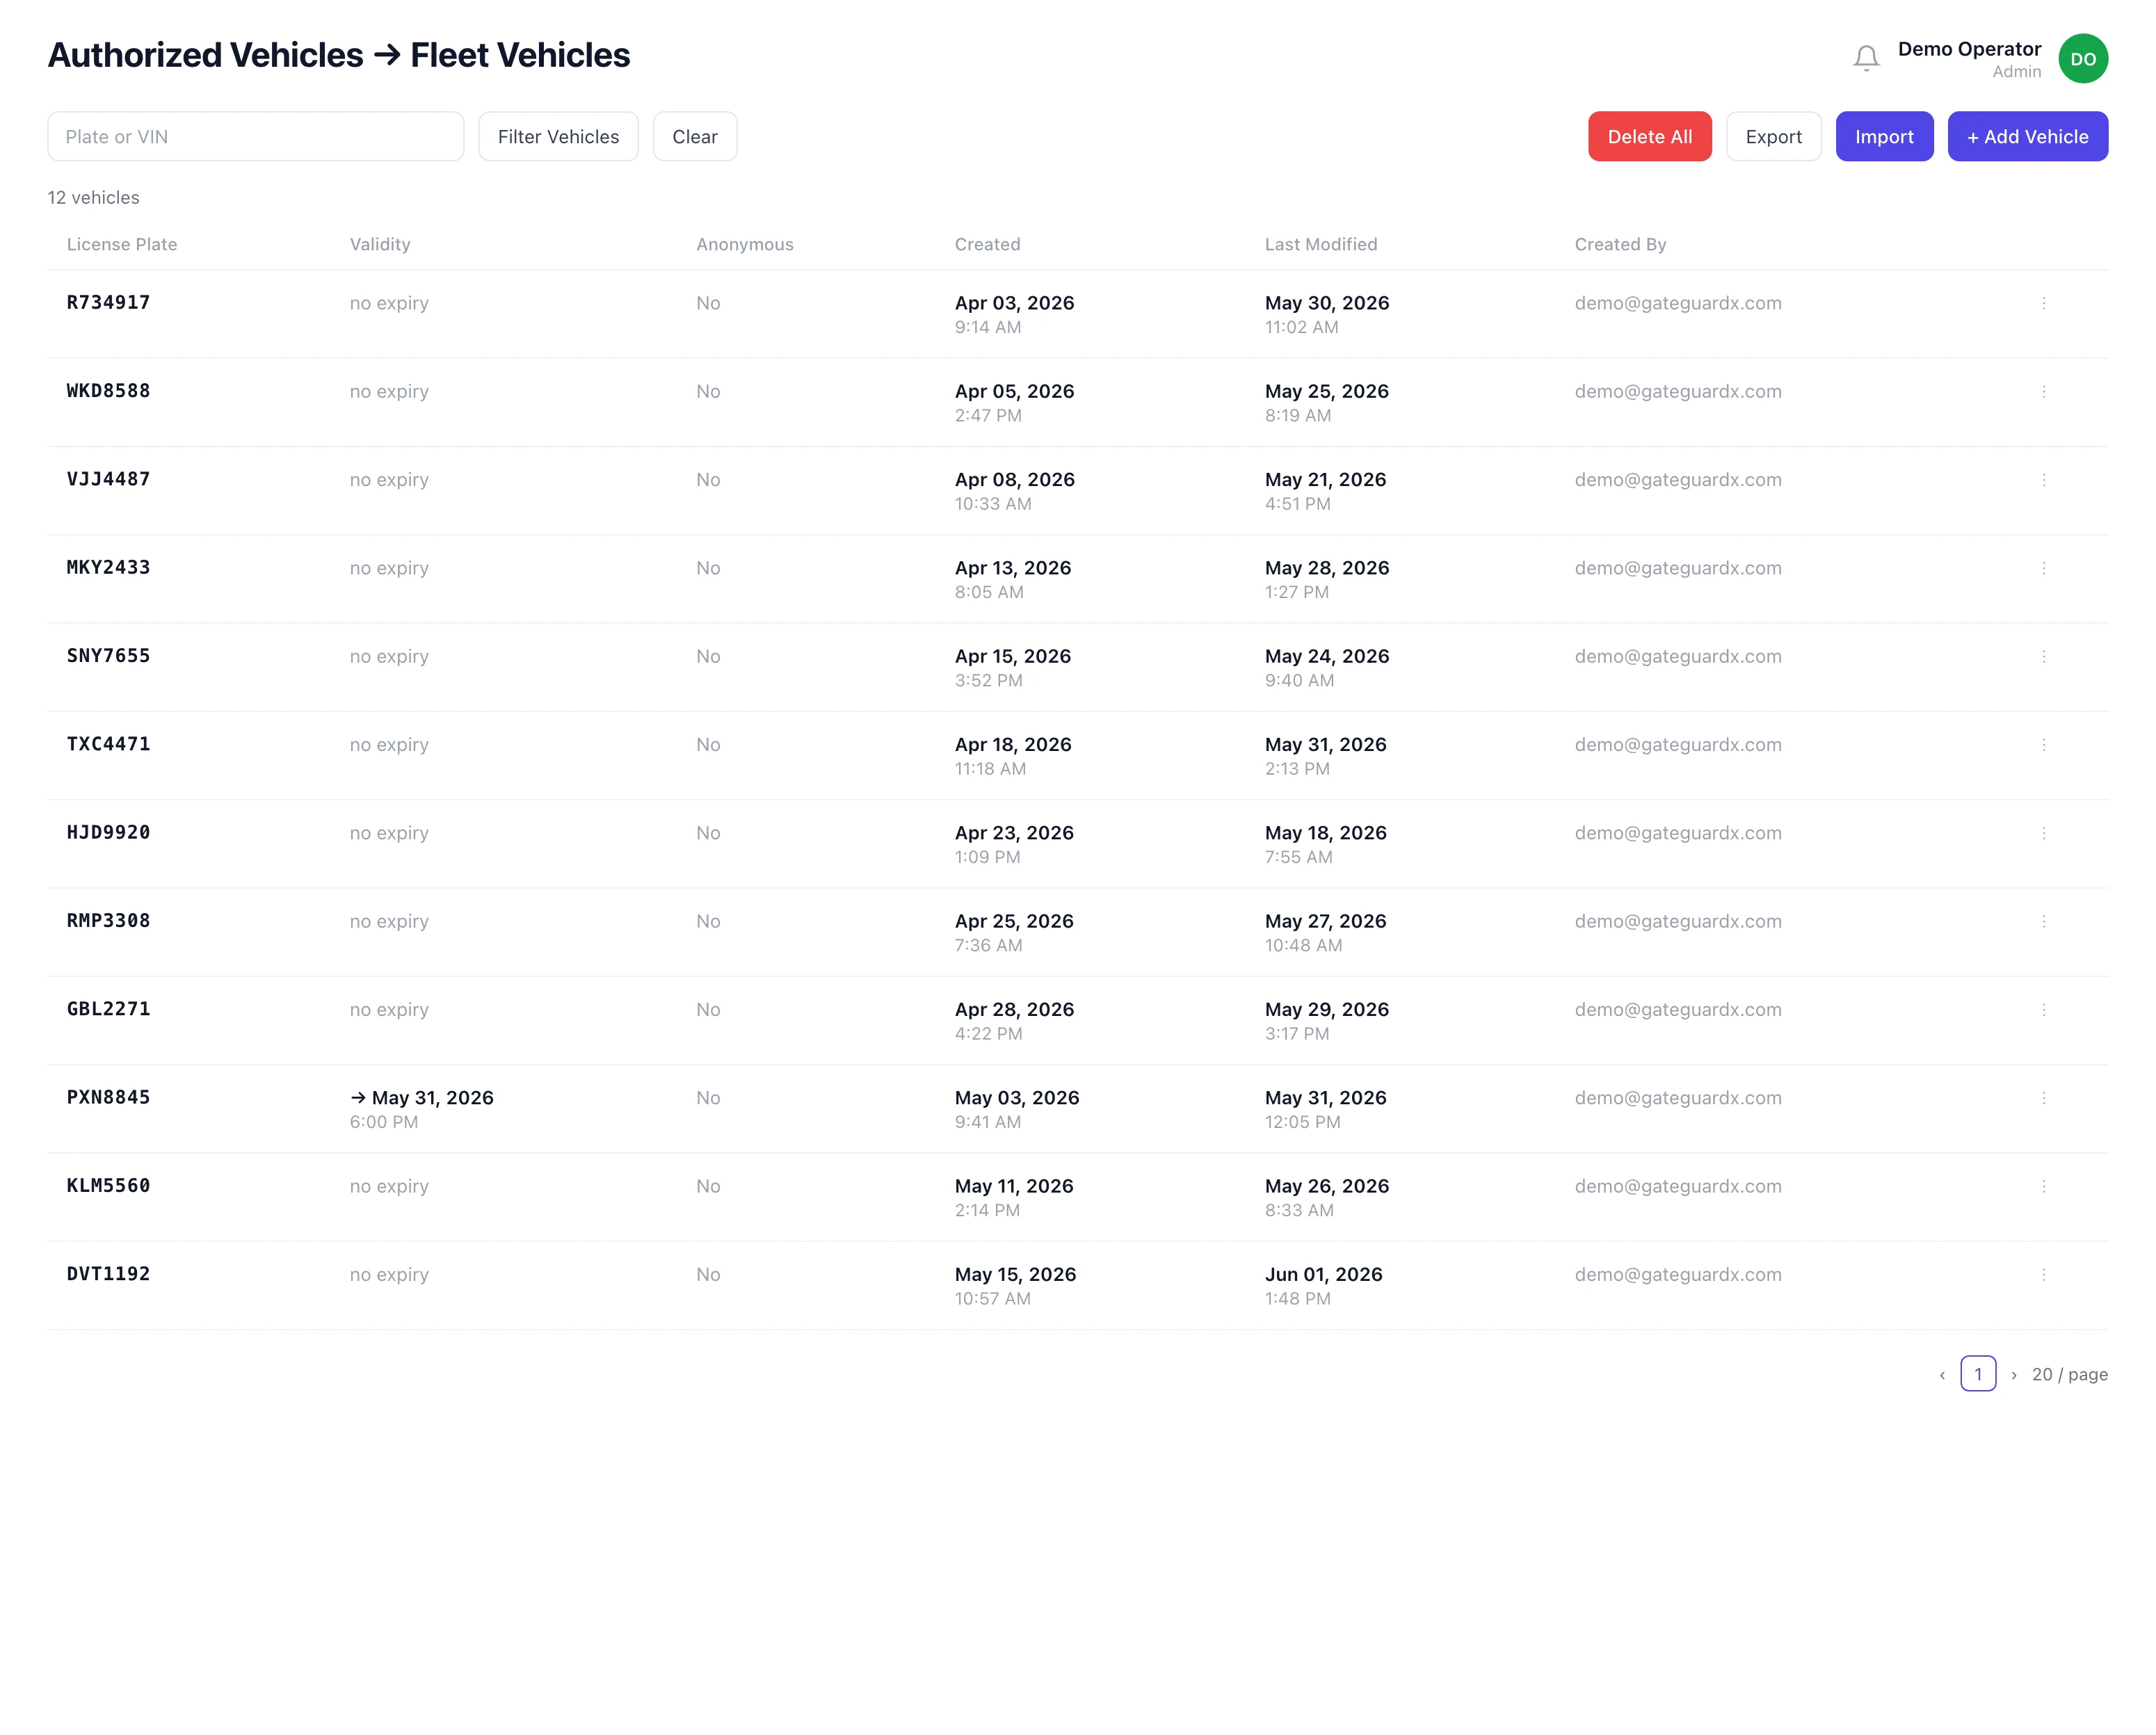Image resolution: width=2156 pixels, height=1735 pixels.
Task: Select license plate MKY2433
Action: (109, 567)
